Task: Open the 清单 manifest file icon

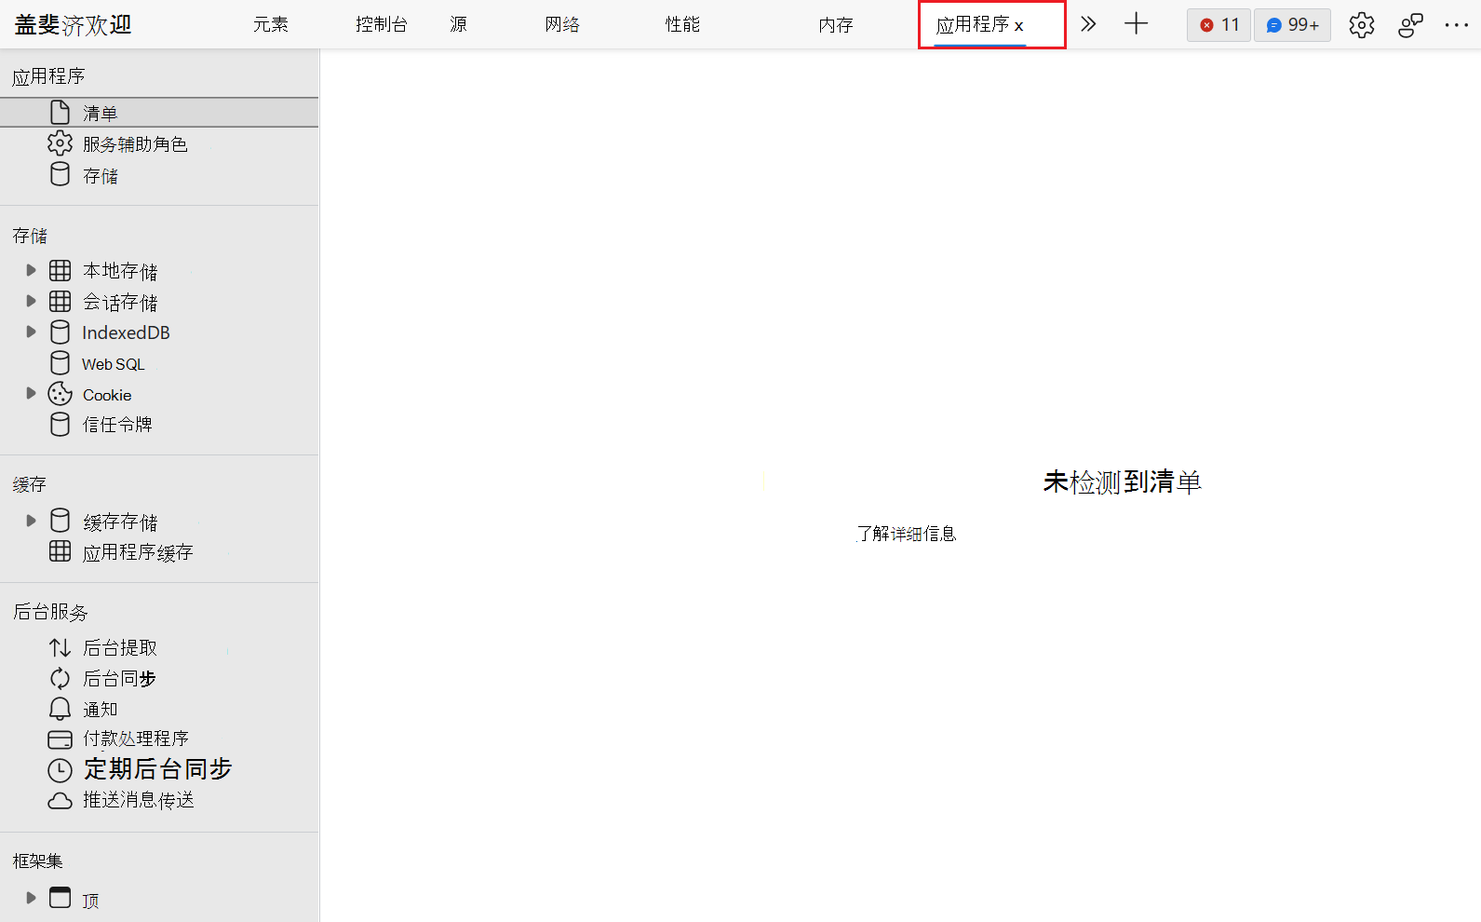Action: 60,113
